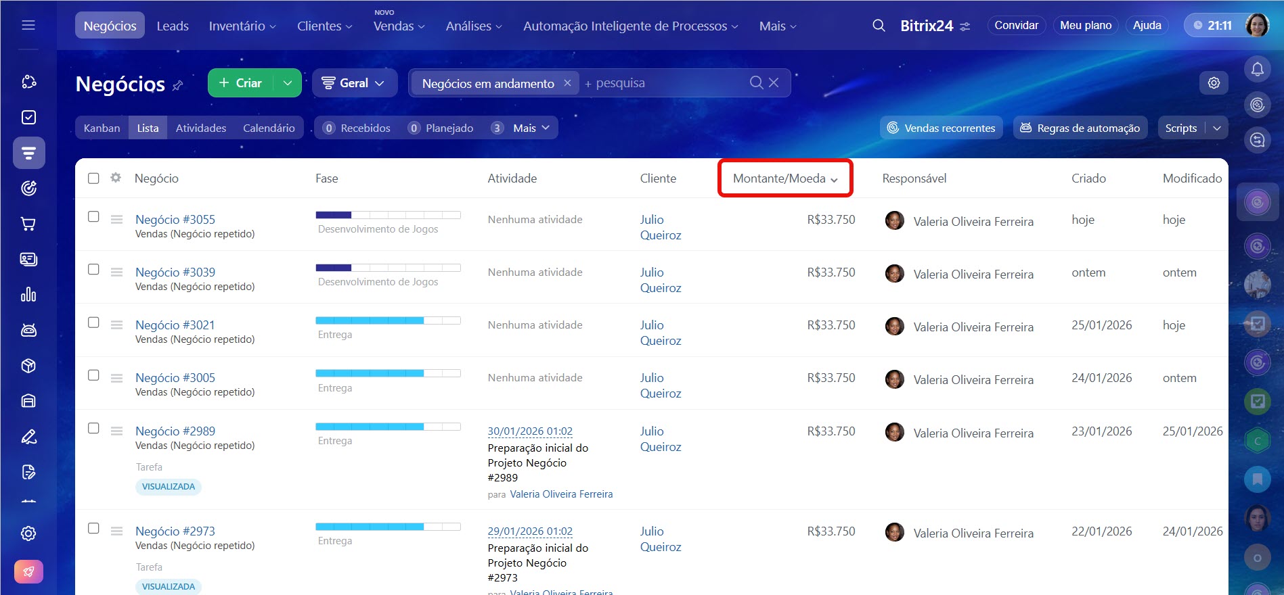The height and width of the screenshot is (595, 1284).
Task: Expand the Scripts dropdown arrow
Action: [x=1216, y=128]
